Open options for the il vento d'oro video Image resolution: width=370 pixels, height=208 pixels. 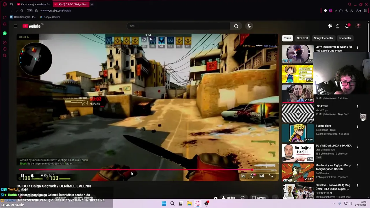[x=358, y=126]
